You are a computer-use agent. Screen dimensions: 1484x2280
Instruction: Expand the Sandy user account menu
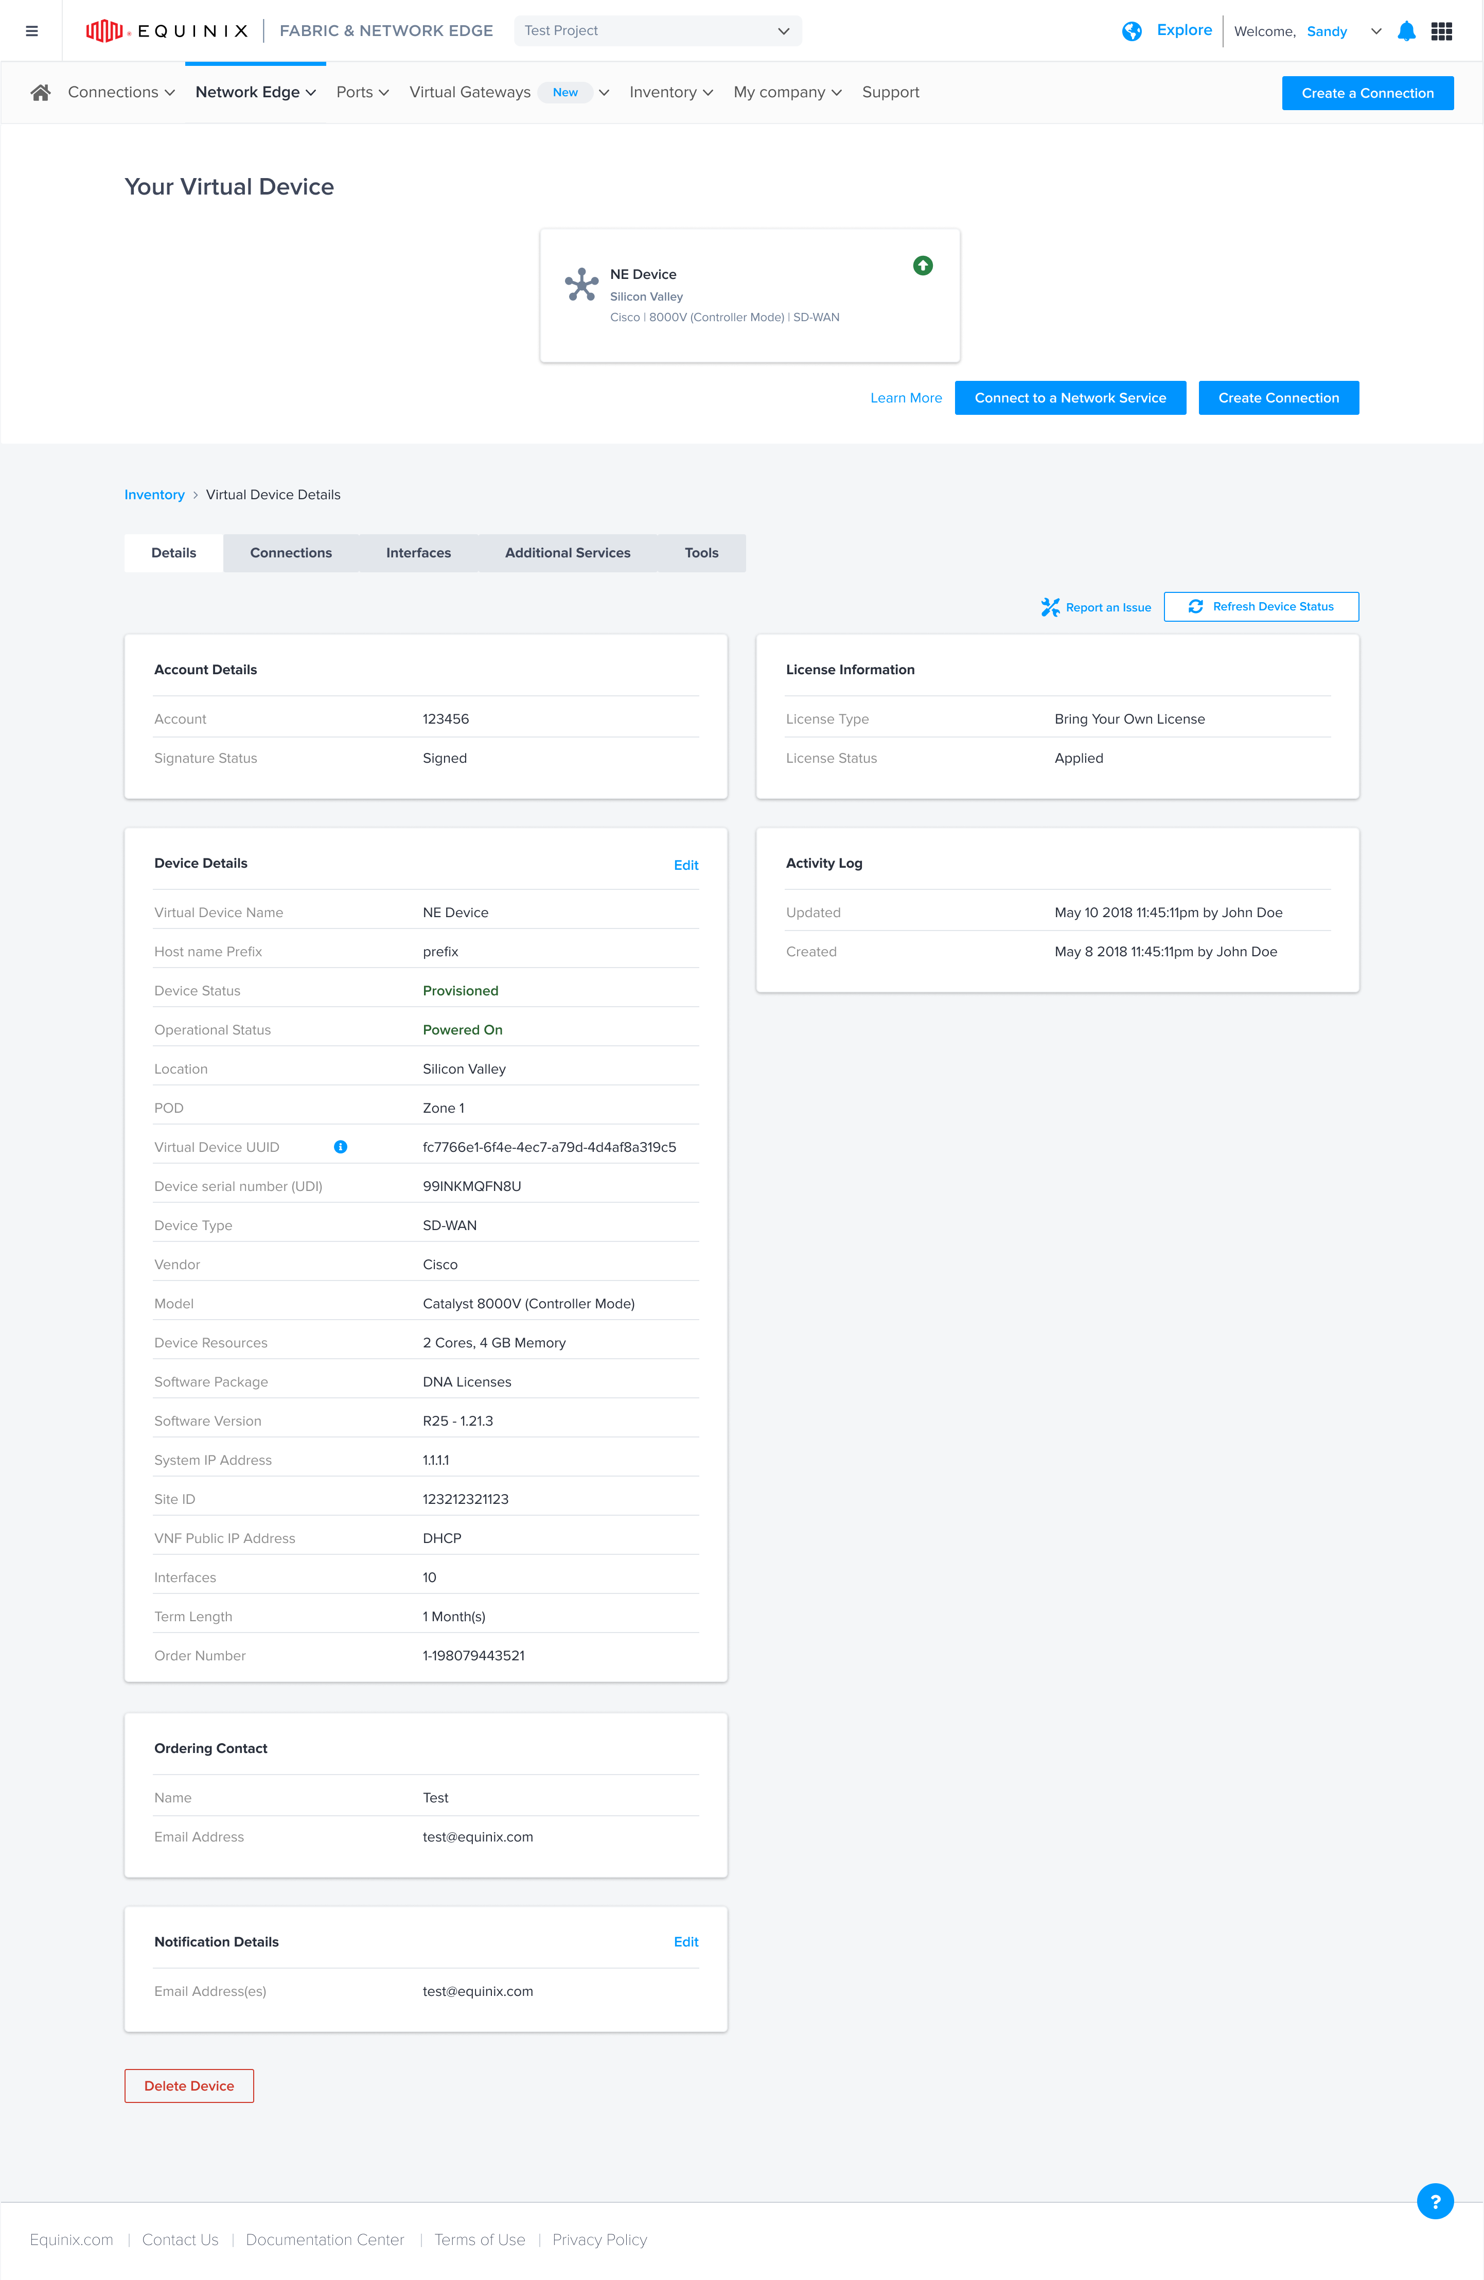click(x=1376, y=31)
